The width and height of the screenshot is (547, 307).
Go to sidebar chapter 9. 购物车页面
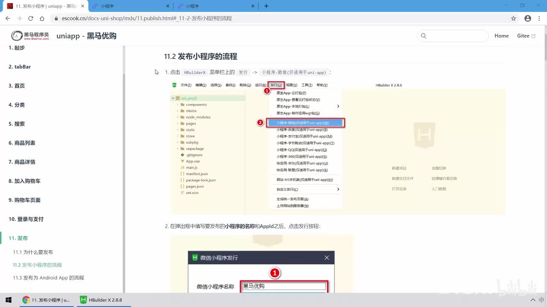coord(24,200)
